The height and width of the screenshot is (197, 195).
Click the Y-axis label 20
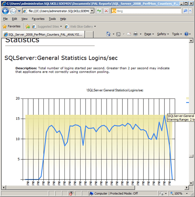18,98
